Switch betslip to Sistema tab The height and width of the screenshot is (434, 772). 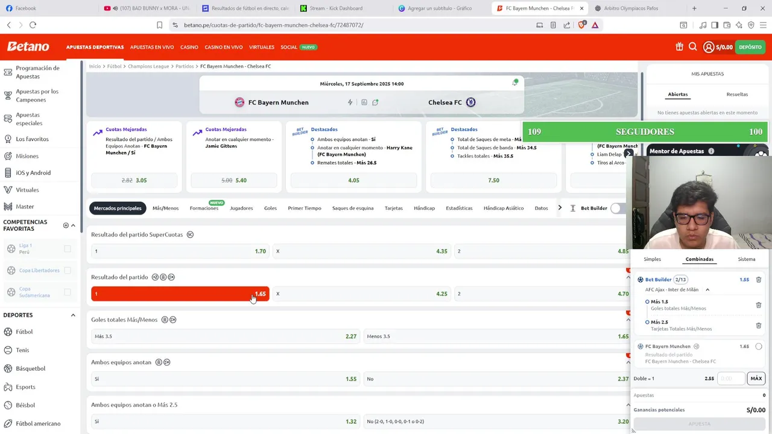[747, 259]
